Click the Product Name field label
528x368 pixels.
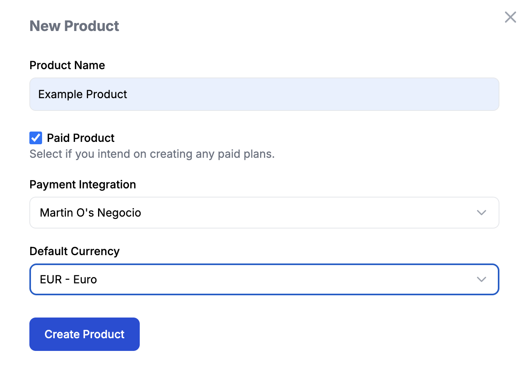tap(67, 65)
